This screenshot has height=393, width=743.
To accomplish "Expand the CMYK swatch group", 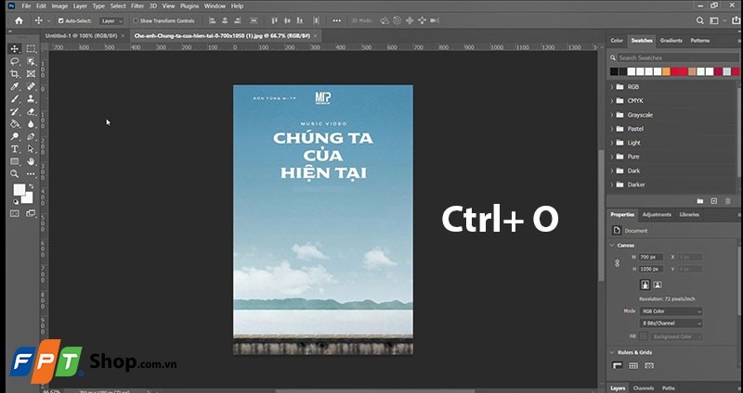I will 612,101.
